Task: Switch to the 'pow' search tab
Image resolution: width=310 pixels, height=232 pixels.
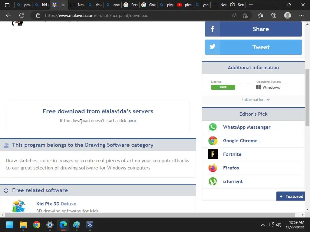Action: pos(23,5)
